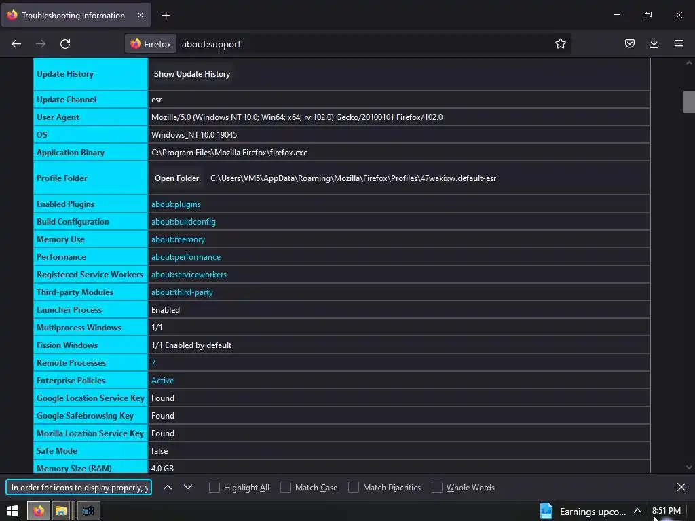Click the Update Channel value esr
Viewport: 695px width, 521px height.
tap(157, 100)
